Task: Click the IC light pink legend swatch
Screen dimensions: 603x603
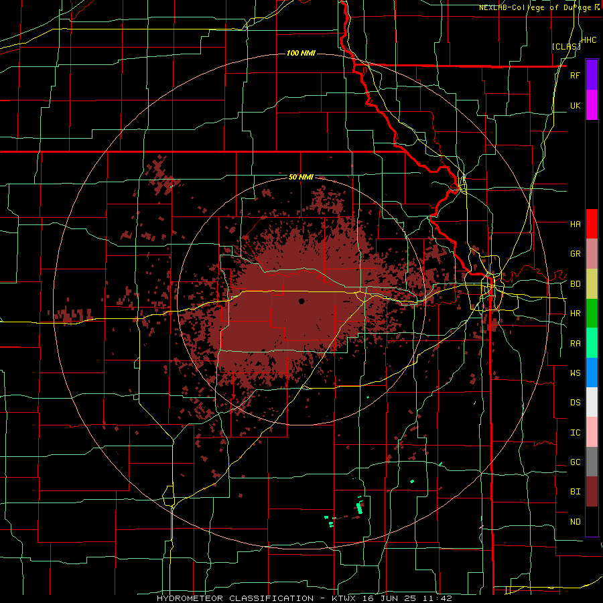Action: click(x=592, y=432)
